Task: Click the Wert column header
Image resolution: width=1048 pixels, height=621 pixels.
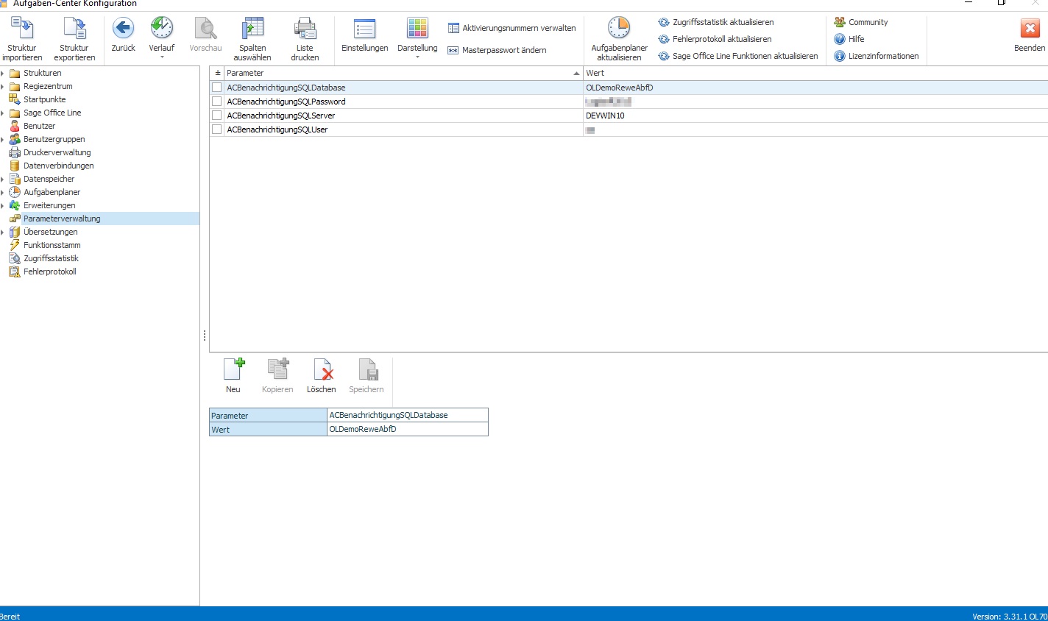Action: tap(815, 73)
